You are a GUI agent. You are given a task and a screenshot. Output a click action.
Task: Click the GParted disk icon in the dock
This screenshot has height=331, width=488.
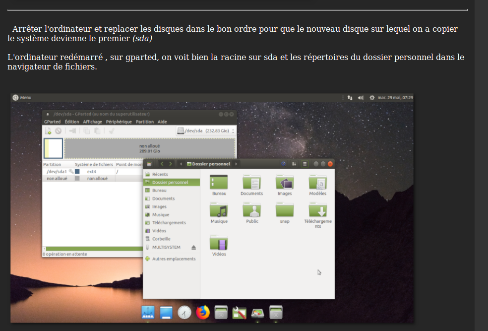click(x=258, y=313)
